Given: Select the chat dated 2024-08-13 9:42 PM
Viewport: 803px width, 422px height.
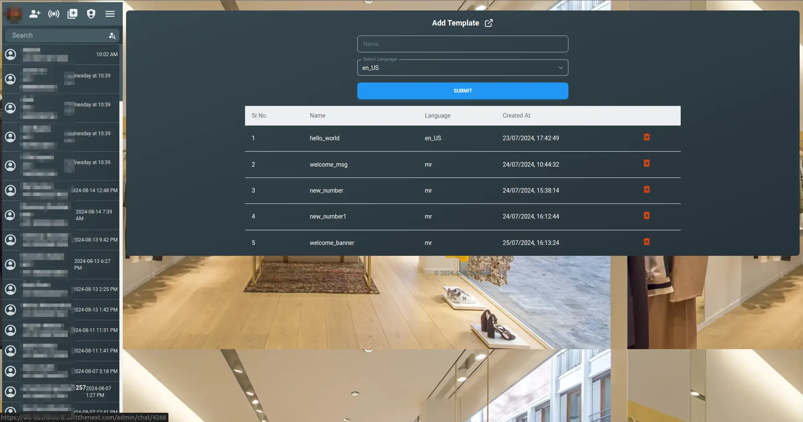Looking at the screenshot, I should (61, 240).
